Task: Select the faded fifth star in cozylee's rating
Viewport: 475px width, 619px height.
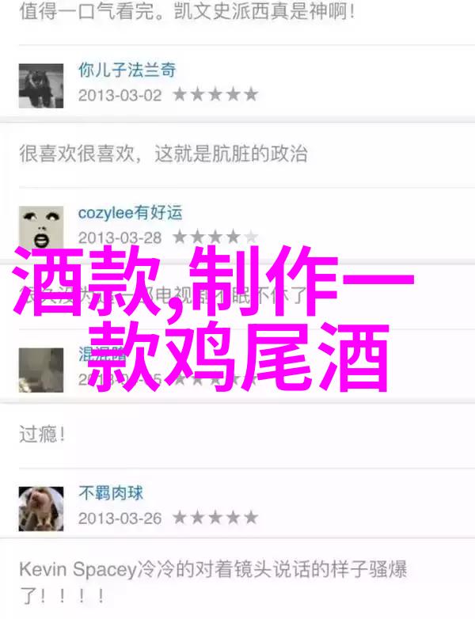Action: coord(251,237)
